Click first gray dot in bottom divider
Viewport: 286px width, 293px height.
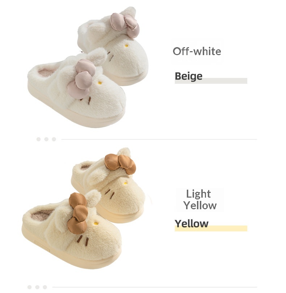[29, 287]
